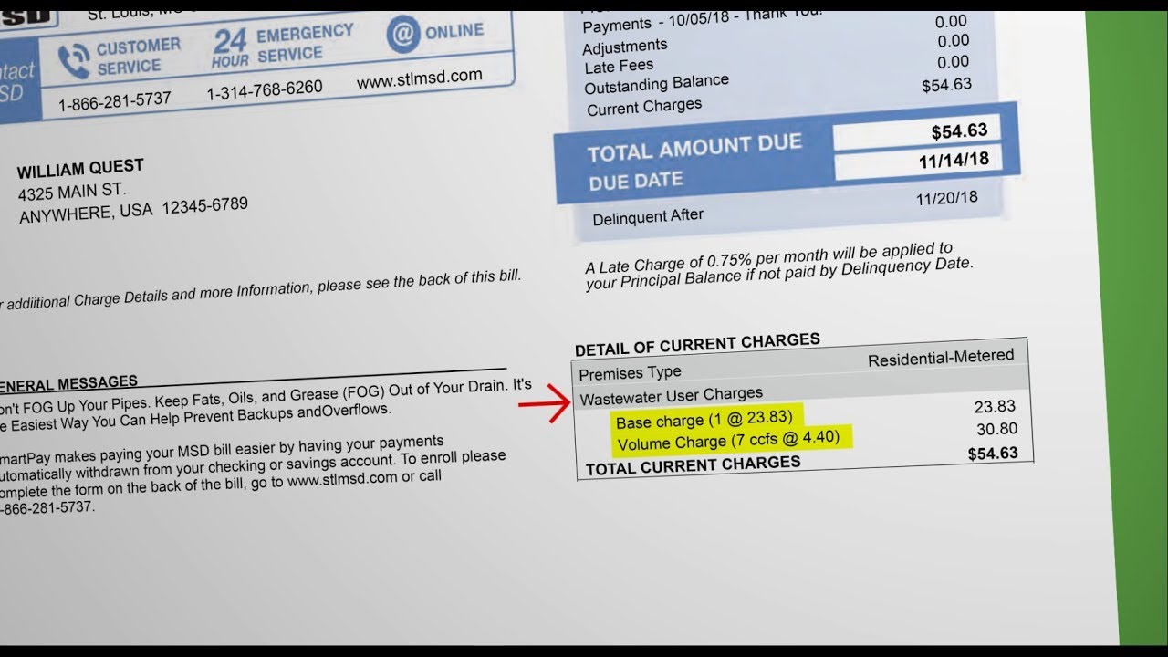Click the $54.63 current charges amount in summary

tap(946, 85)
